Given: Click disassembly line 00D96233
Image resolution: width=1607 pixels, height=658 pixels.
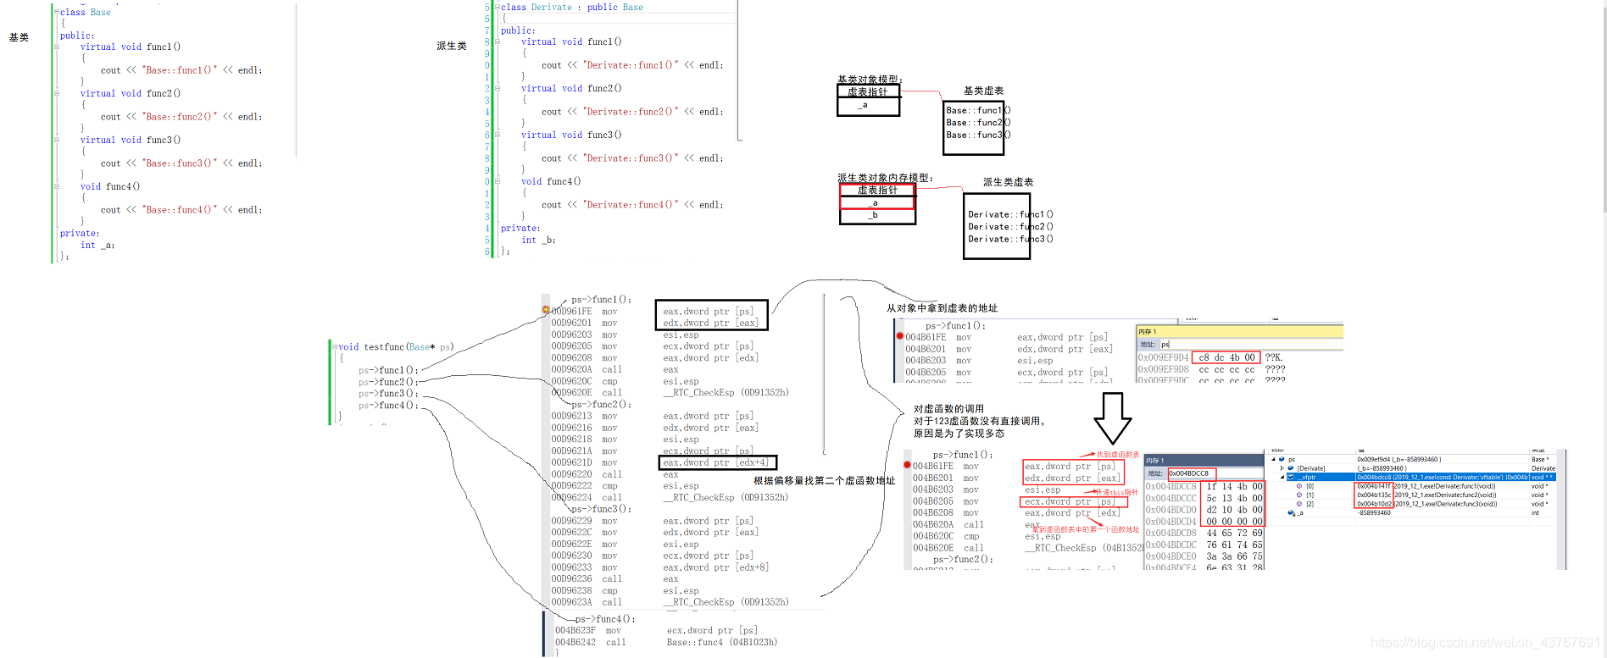Looking at the screenshot, I should 660,567.
